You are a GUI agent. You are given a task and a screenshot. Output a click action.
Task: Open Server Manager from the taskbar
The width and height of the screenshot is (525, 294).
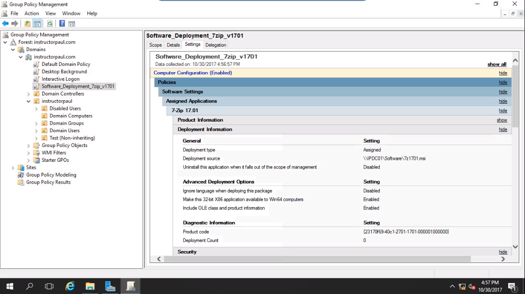110,286
